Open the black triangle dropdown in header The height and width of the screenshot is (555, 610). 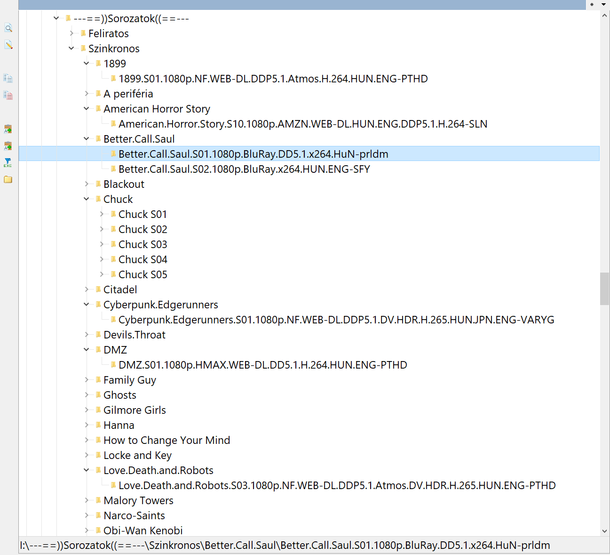point(603,5)
